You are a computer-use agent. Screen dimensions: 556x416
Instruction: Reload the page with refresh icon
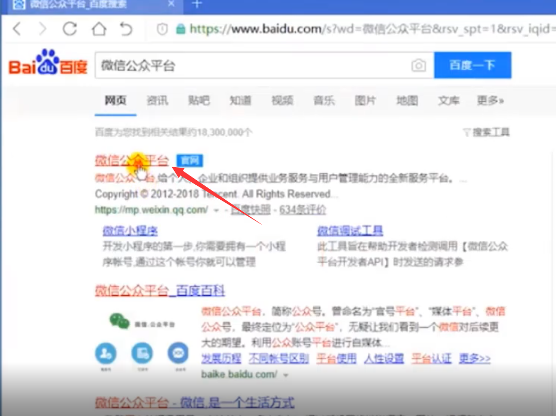pyautogui.click(x=70, y=29)
